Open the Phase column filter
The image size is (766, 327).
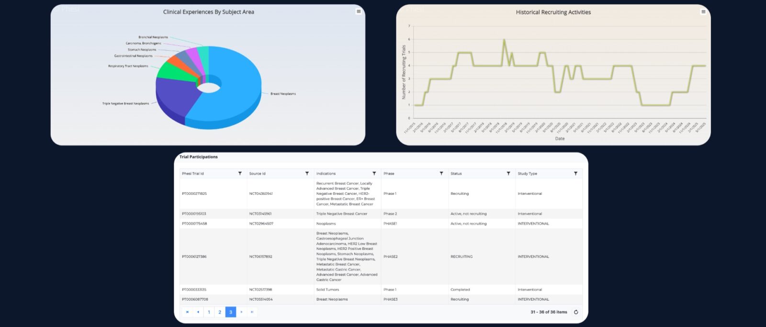pyautogui.click(x=441, y=174)
